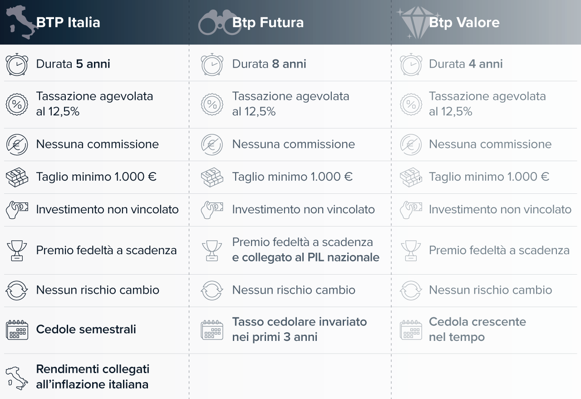Click the calendar icon beside Cedole semestrali
581x399 pixels.
tap(17, 330)
